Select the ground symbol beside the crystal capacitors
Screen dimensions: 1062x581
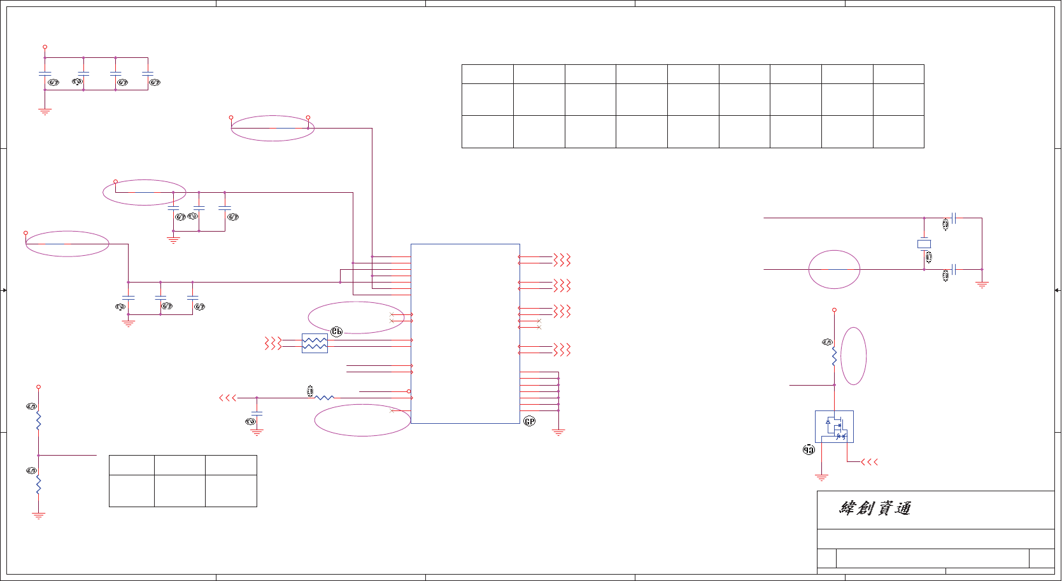(982, 285)
